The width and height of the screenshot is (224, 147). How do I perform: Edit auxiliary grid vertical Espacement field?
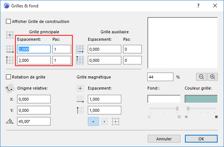click(105, 60)
